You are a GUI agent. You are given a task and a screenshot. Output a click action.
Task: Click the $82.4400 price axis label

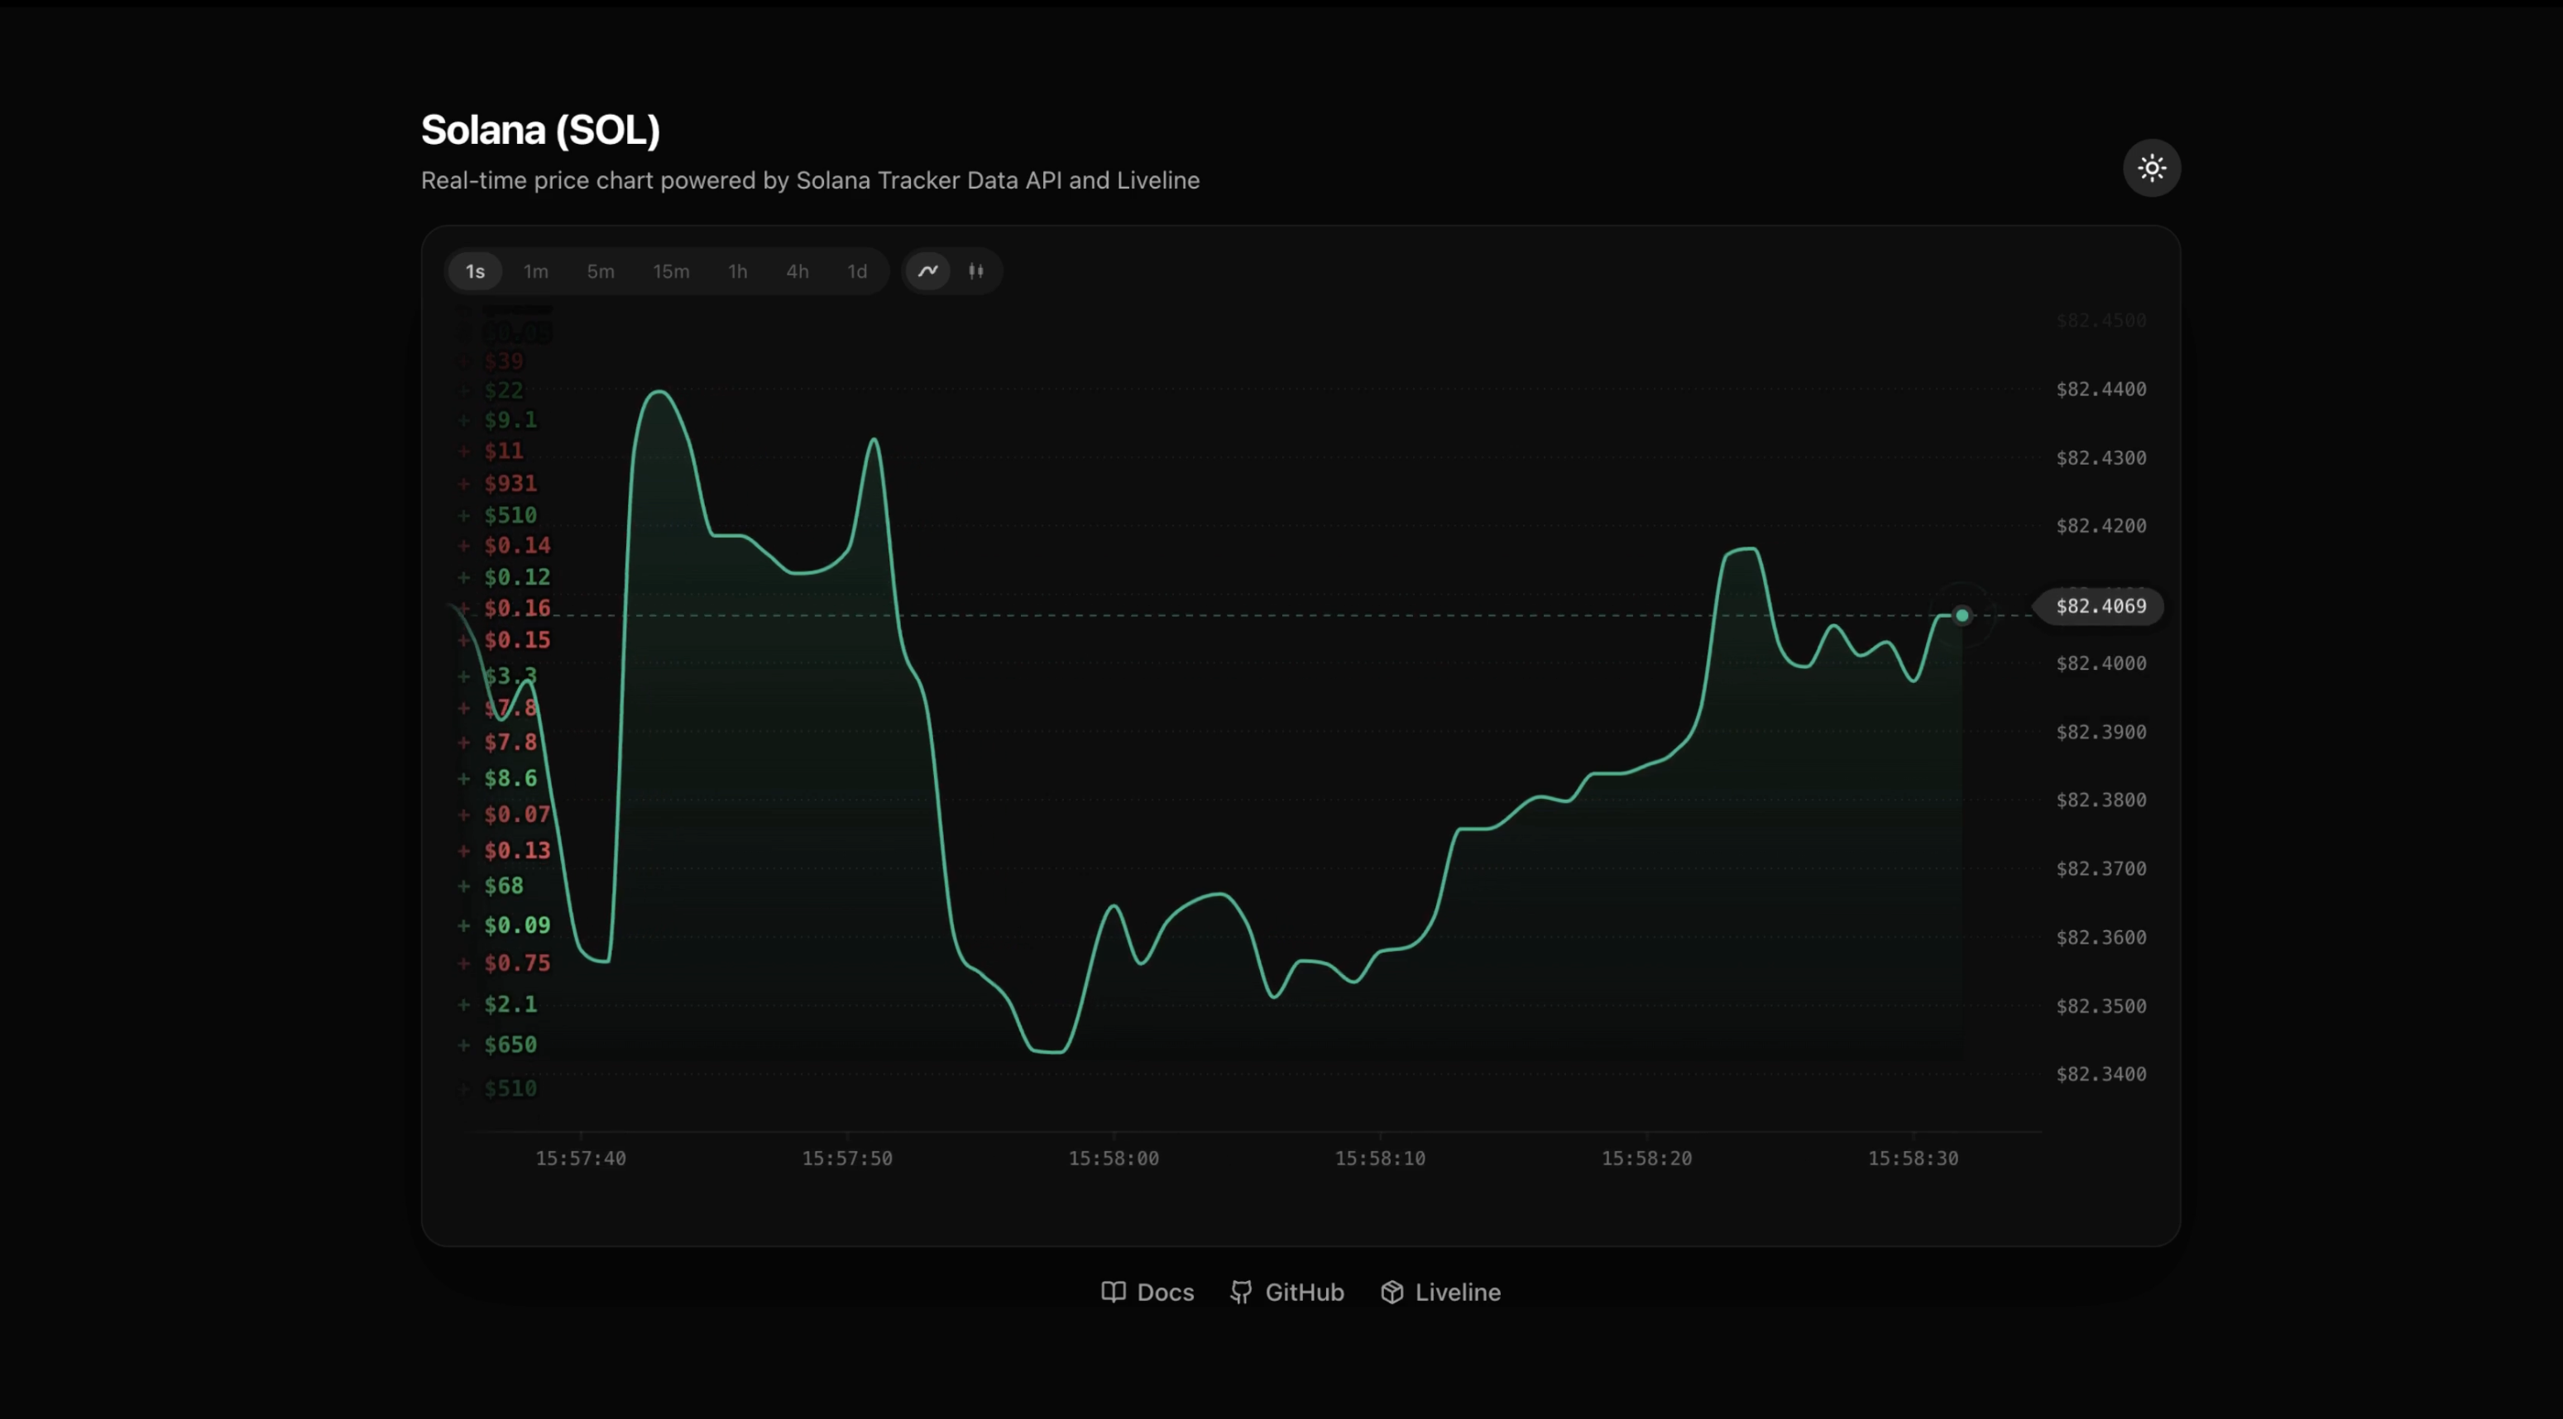(x=2101, y=389)
